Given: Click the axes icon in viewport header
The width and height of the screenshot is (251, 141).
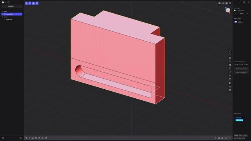Looking at the screenshot, I should 223,3.
